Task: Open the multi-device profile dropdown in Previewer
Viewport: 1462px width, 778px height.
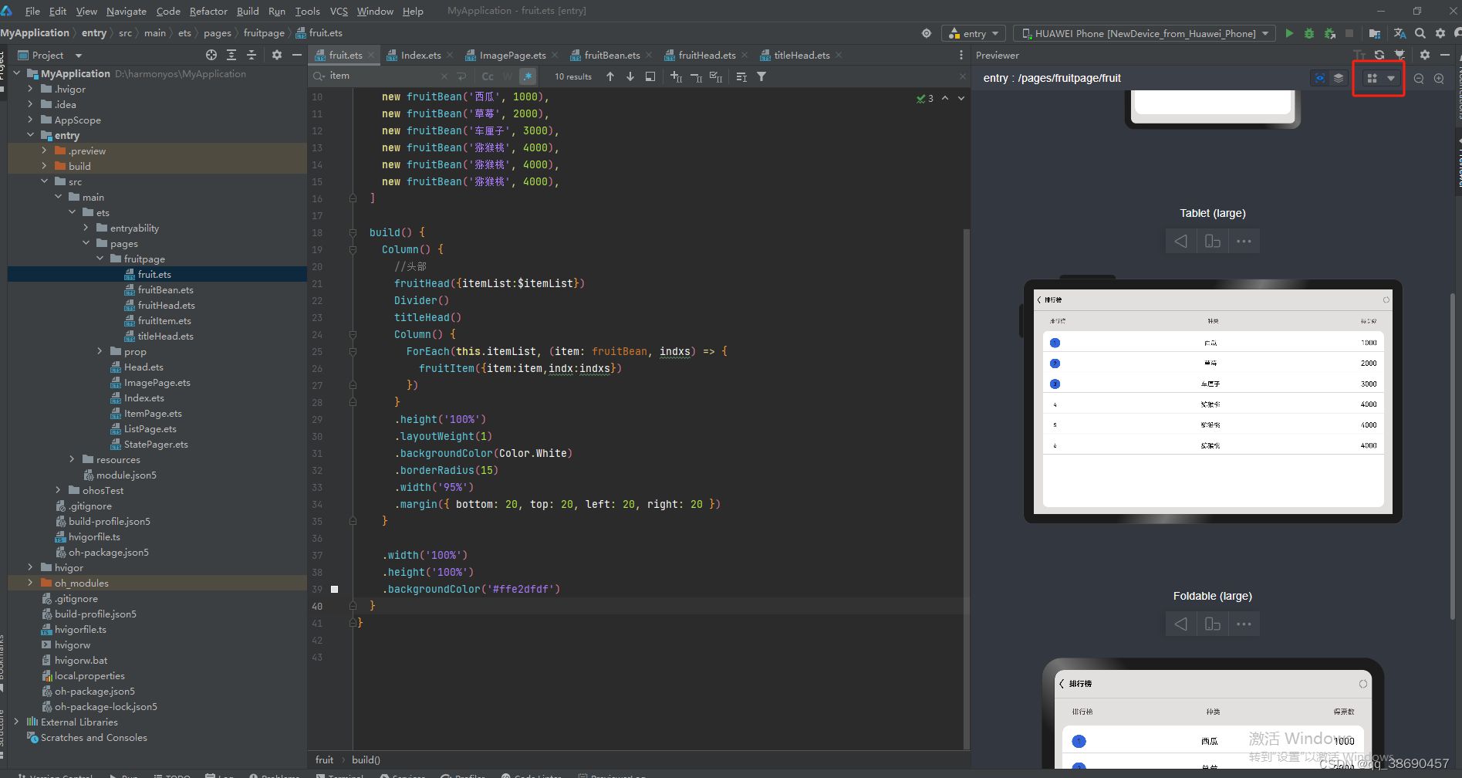Action: pos(1379,78)
